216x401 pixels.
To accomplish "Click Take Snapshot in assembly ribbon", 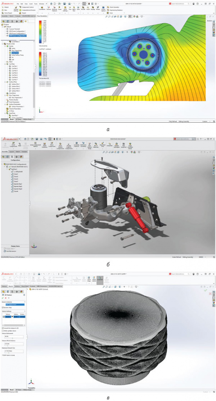I will (x=124, y=145).
